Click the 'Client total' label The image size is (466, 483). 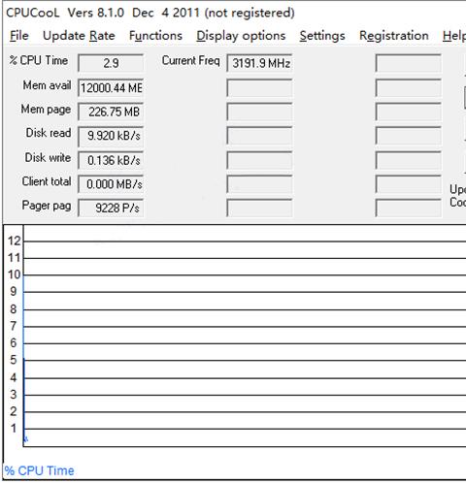coord(47,181)
